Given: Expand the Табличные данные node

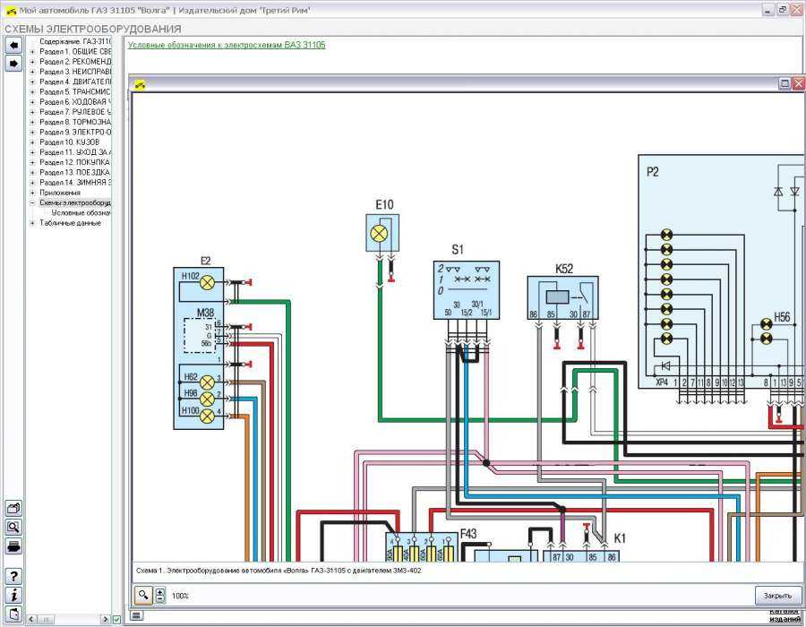Looking at the screenshot, I should coord(32,223).
